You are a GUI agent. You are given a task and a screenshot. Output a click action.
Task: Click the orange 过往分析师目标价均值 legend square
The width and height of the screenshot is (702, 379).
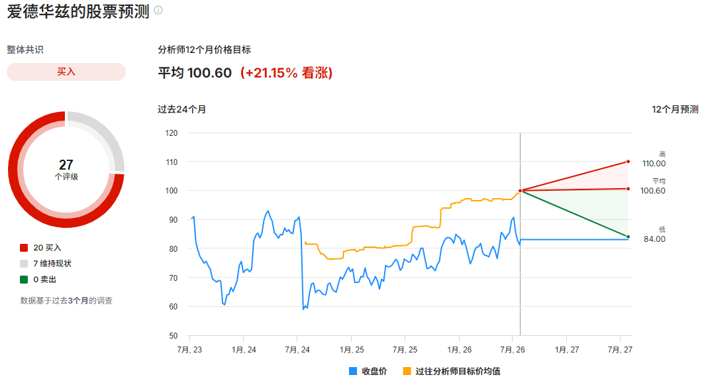(x=407, y=371)
